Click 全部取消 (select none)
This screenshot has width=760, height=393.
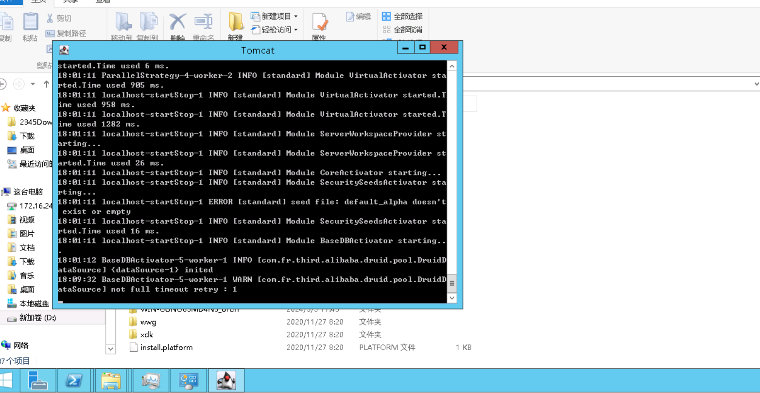pos(402,30)
